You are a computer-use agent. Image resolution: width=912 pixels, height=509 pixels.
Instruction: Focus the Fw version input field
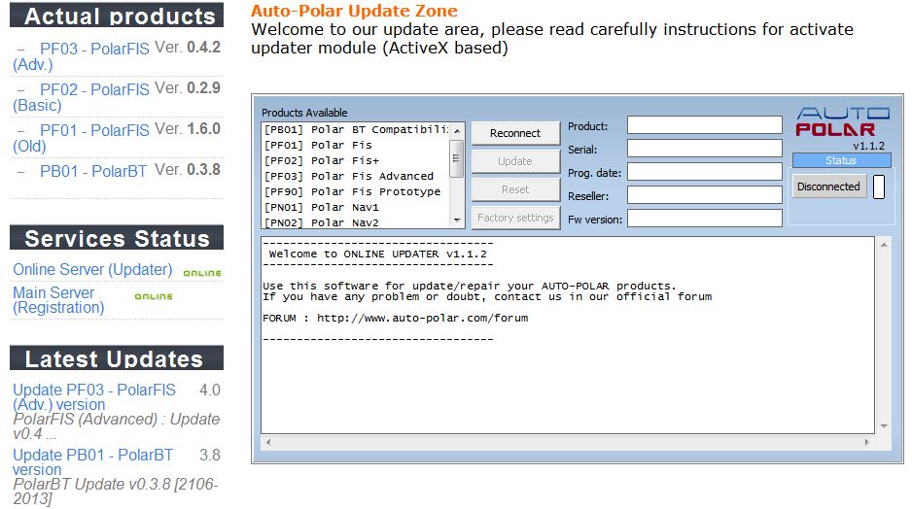(704, 218)
